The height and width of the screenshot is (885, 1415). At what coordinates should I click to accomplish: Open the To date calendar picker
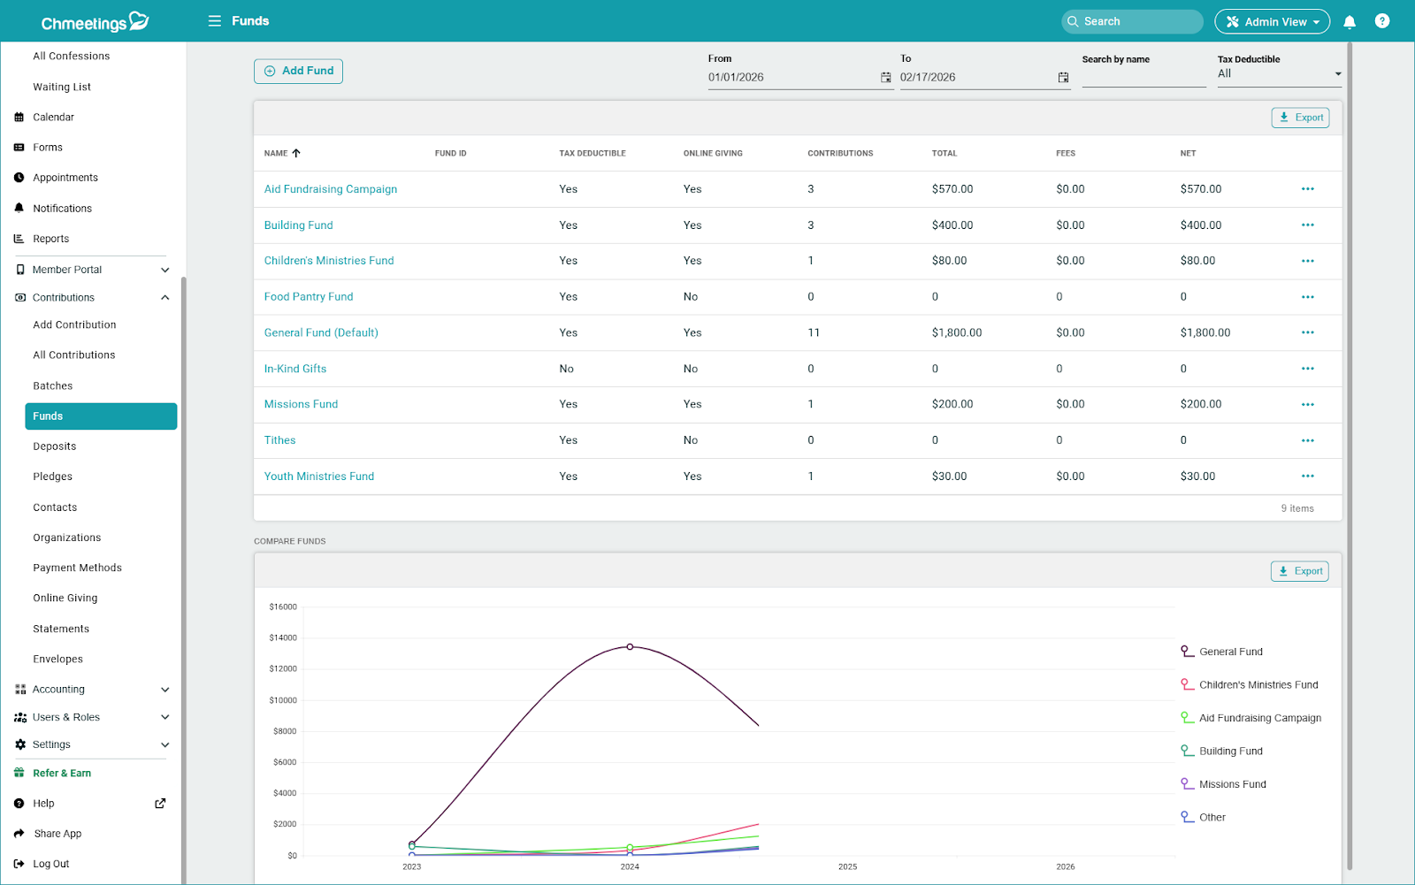(x=1063, y=78)
